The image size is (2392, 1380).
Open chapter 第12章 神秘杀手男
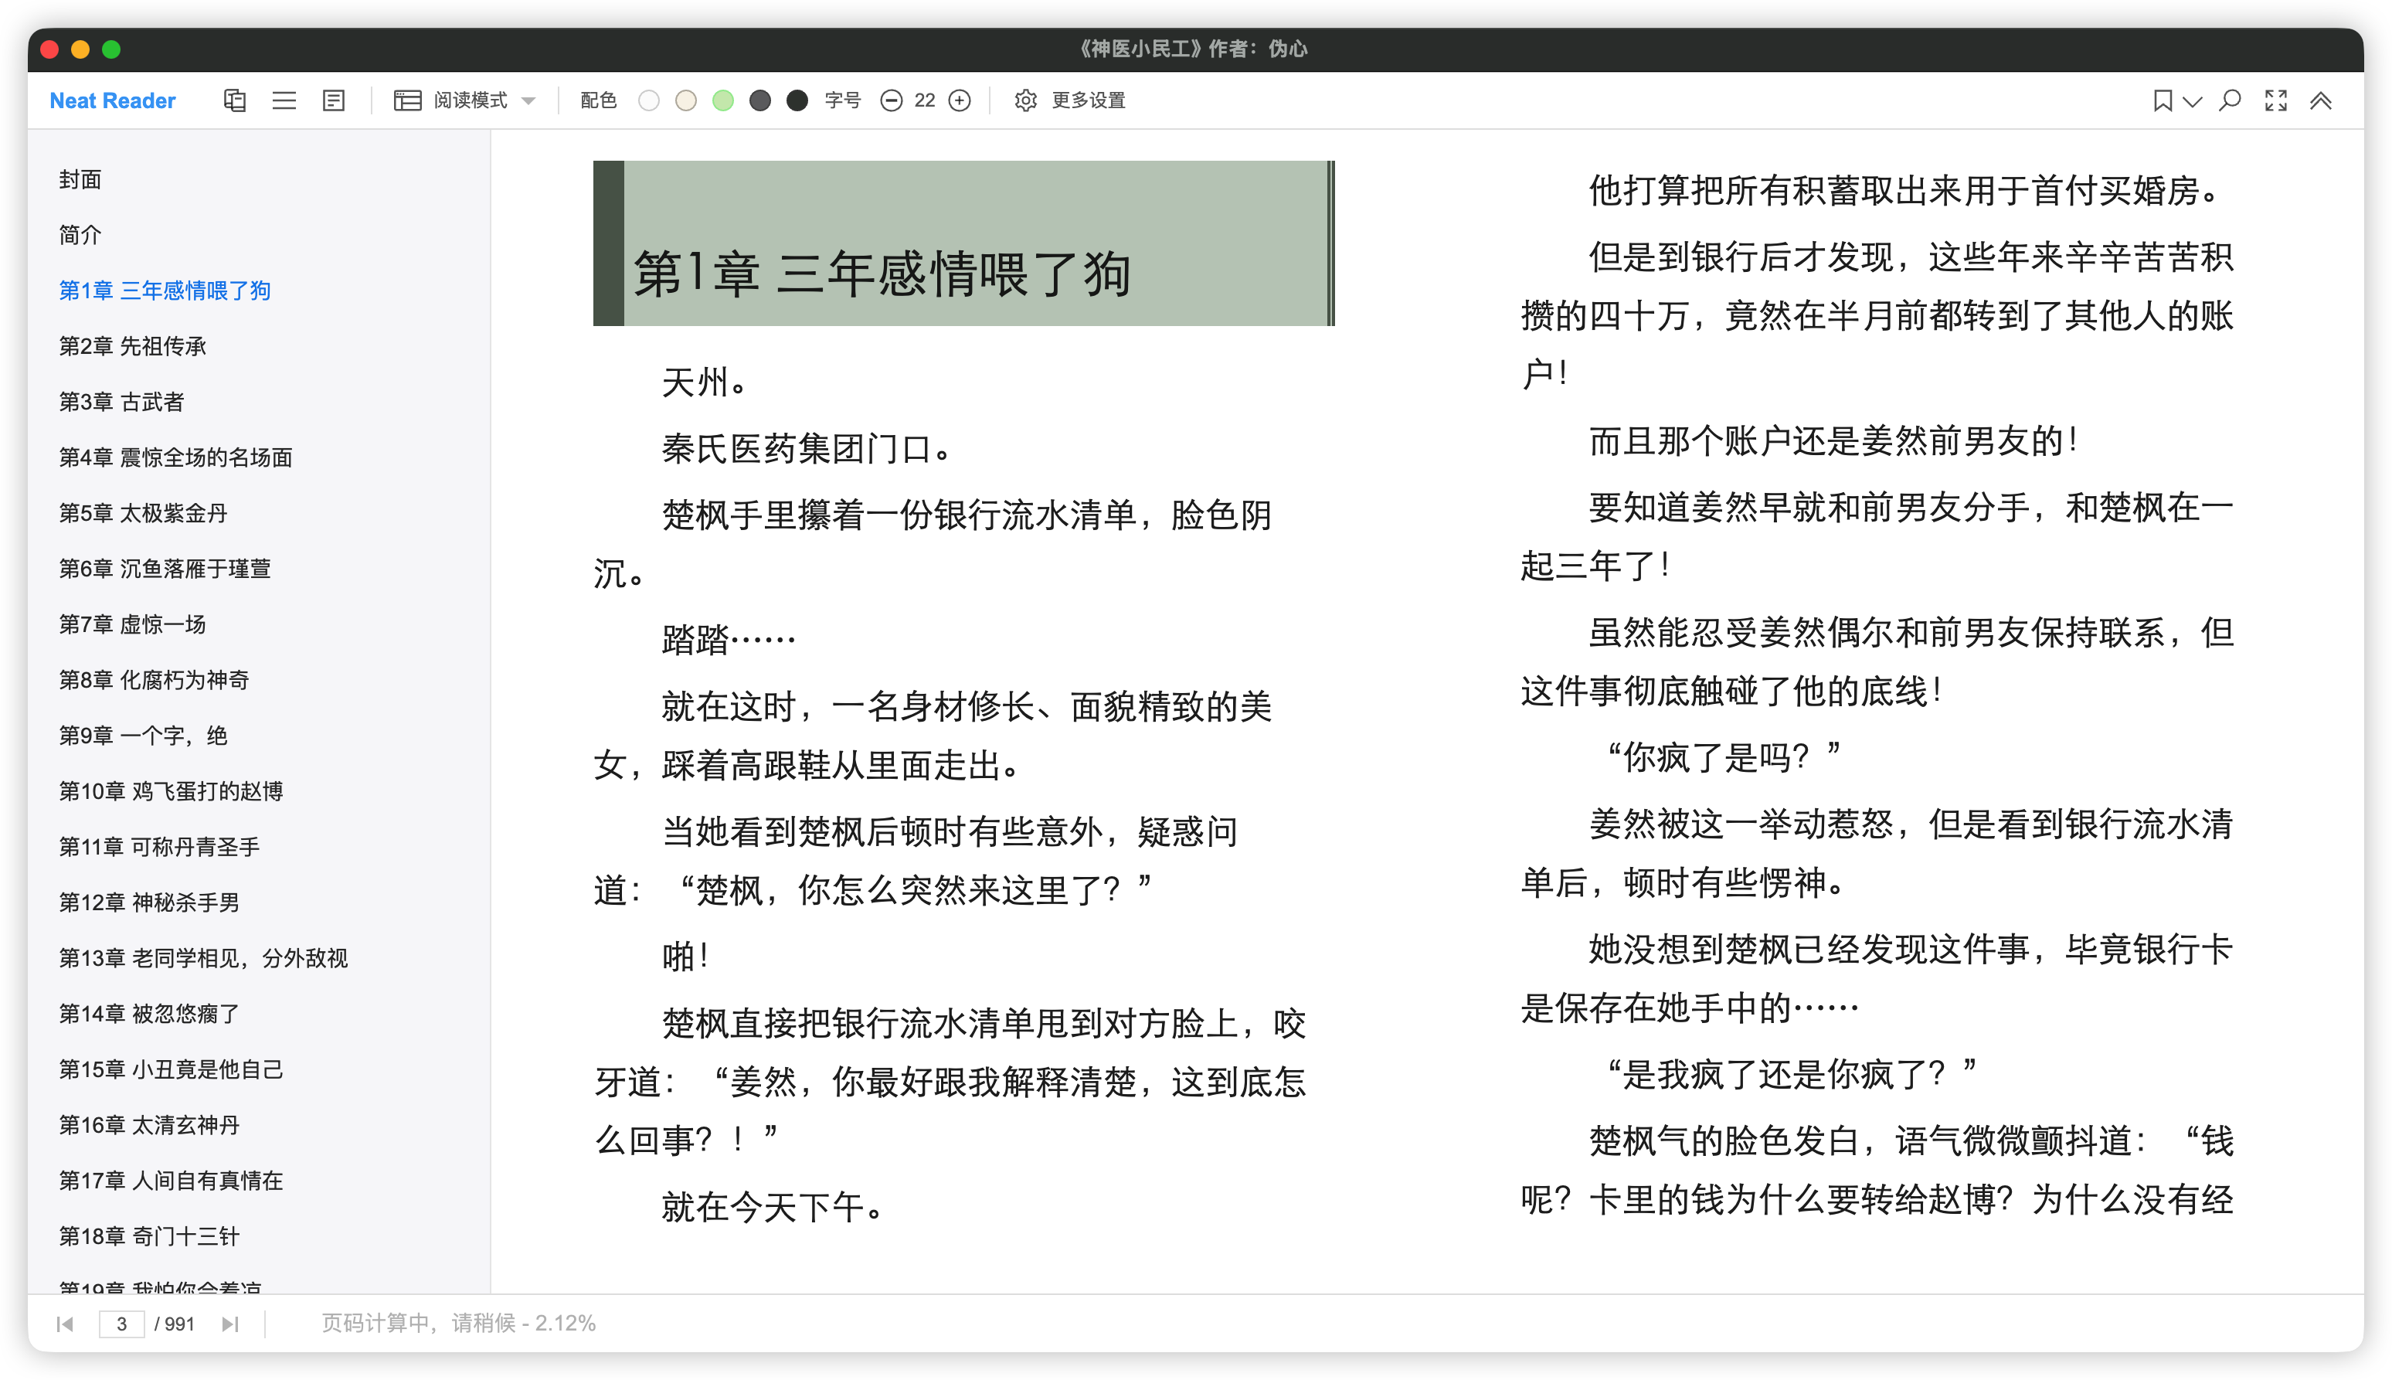[149, 902]
